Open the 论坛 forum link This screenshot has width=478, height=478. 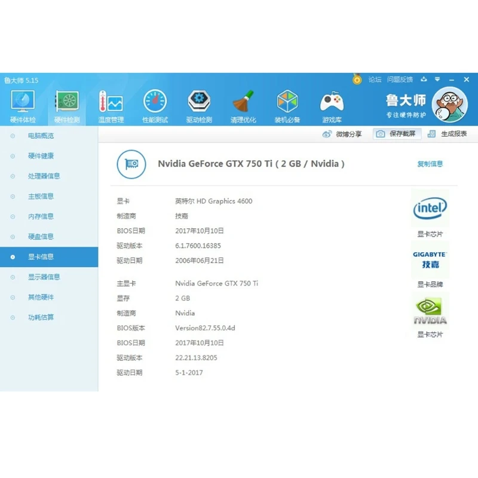(x=375, y=79)
